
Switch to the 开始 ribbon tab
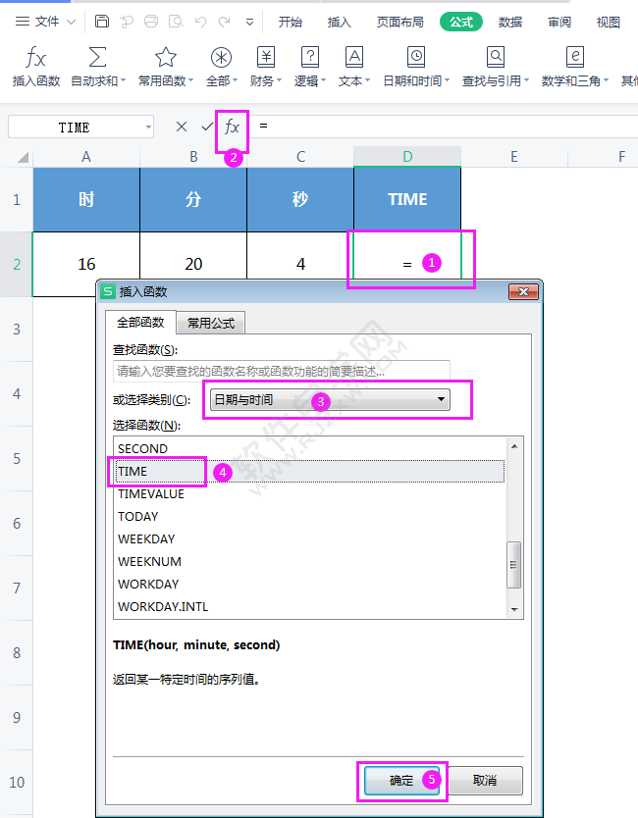click(290, 22)
